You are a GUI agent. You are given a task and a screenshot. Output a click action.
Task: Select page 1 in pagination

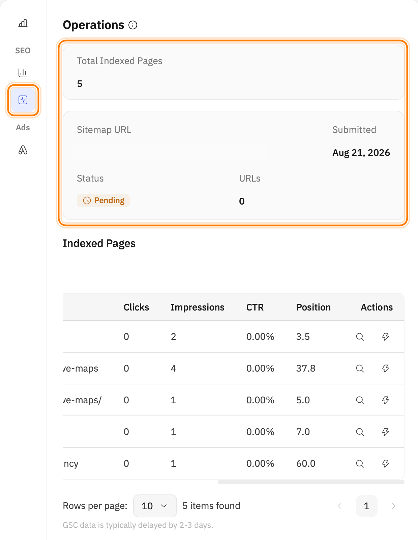pyautogui.click(x=367, y=506)
